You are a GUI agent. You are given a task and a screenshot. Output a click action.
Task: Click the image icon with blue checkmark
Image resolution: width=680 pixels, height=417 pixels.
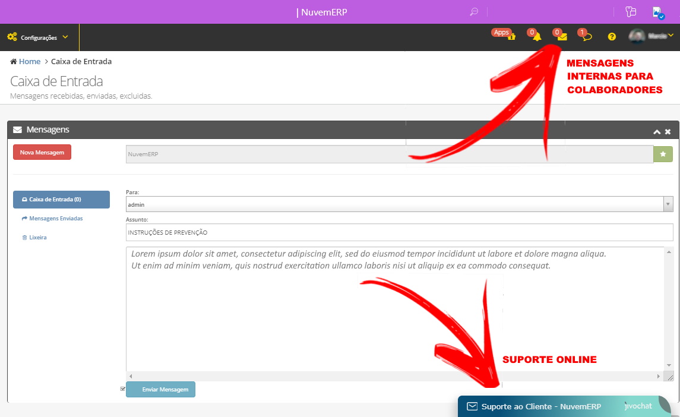(657, 12)
